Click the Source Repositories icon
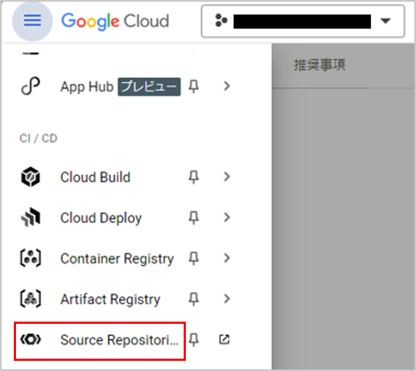The image size is (416, 371). pos(30,340)
